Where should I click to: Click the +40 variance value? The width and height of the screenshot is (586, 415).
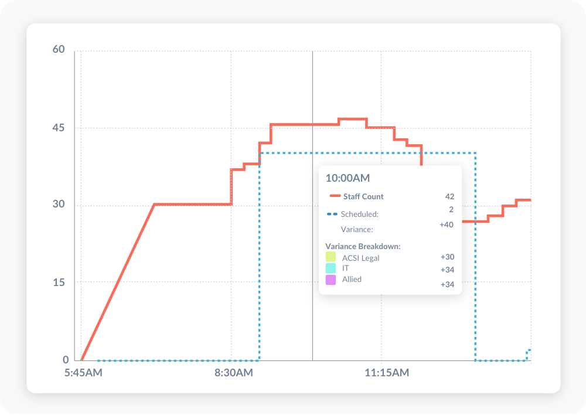446,224
